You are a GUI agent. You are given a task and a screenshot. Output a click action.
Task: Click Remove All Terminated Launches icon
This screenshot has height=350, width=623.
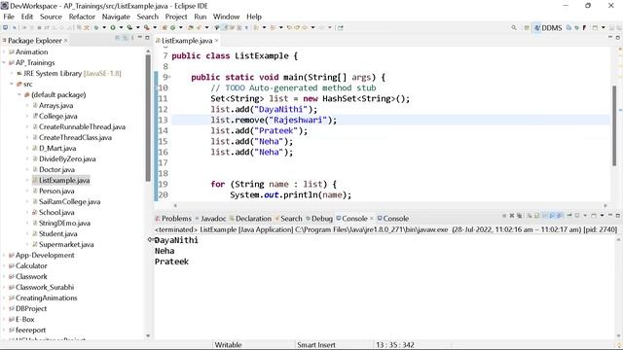519,216
